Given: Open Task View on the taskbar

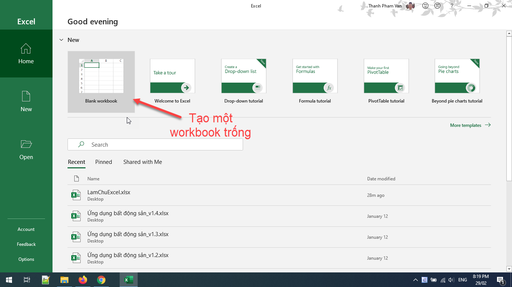Looking at the screenshot, I should (x=27, y=280).
